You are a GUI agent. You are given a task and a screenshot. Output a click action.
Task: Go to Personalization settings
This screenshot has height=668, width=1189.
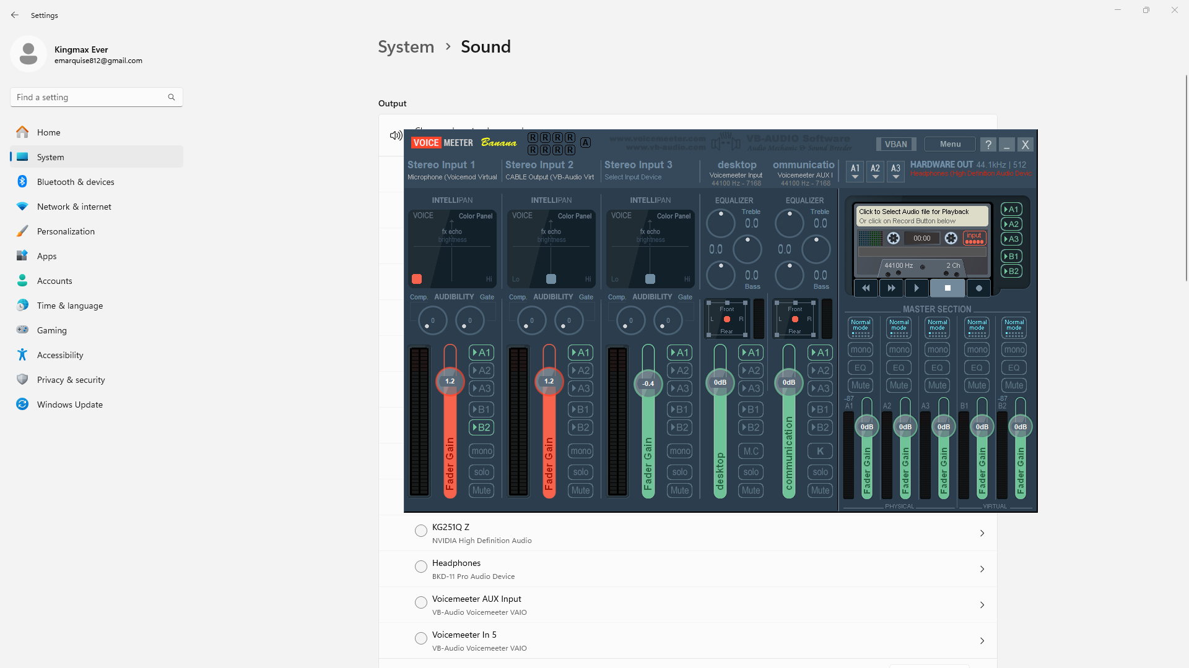66,231
